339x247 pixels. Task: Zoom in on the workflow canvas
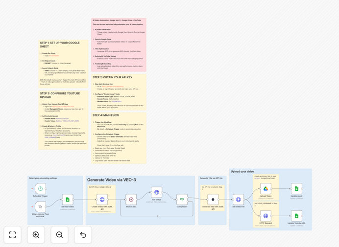tap(36, 235)
